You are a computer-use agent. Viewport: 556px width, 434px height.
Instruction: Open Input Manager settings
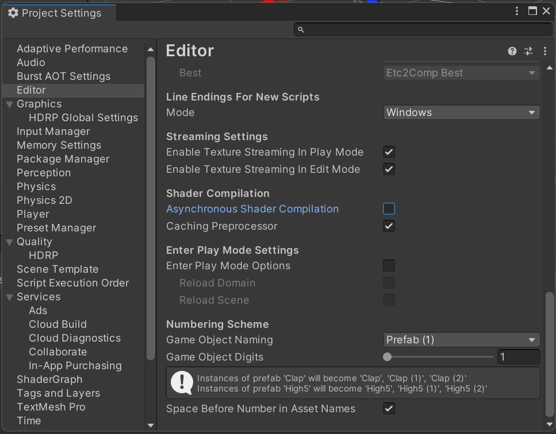point(53,131)
